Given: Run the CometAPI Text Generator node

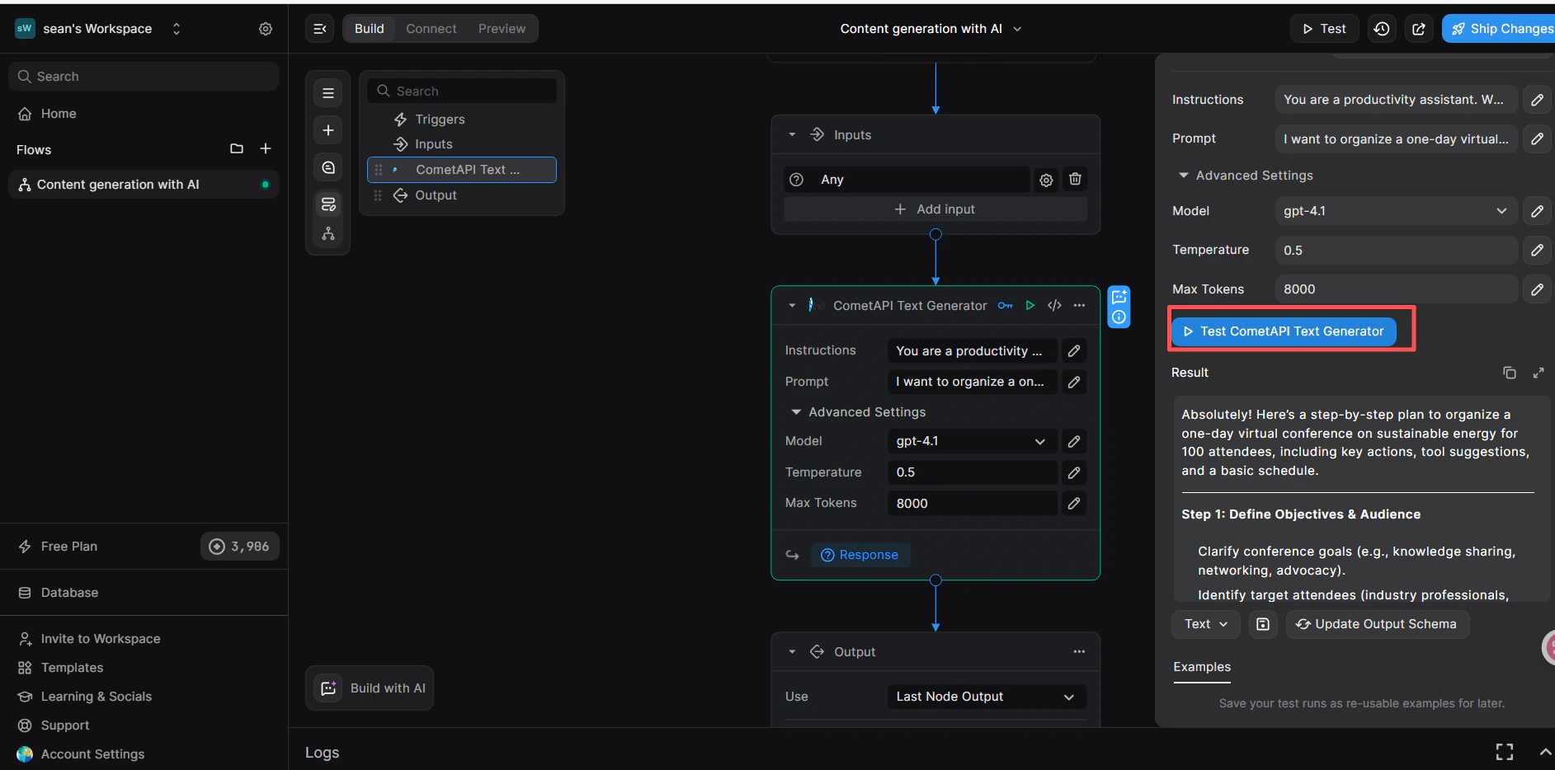Looking at the screenshot, I should pos(1030,305).
